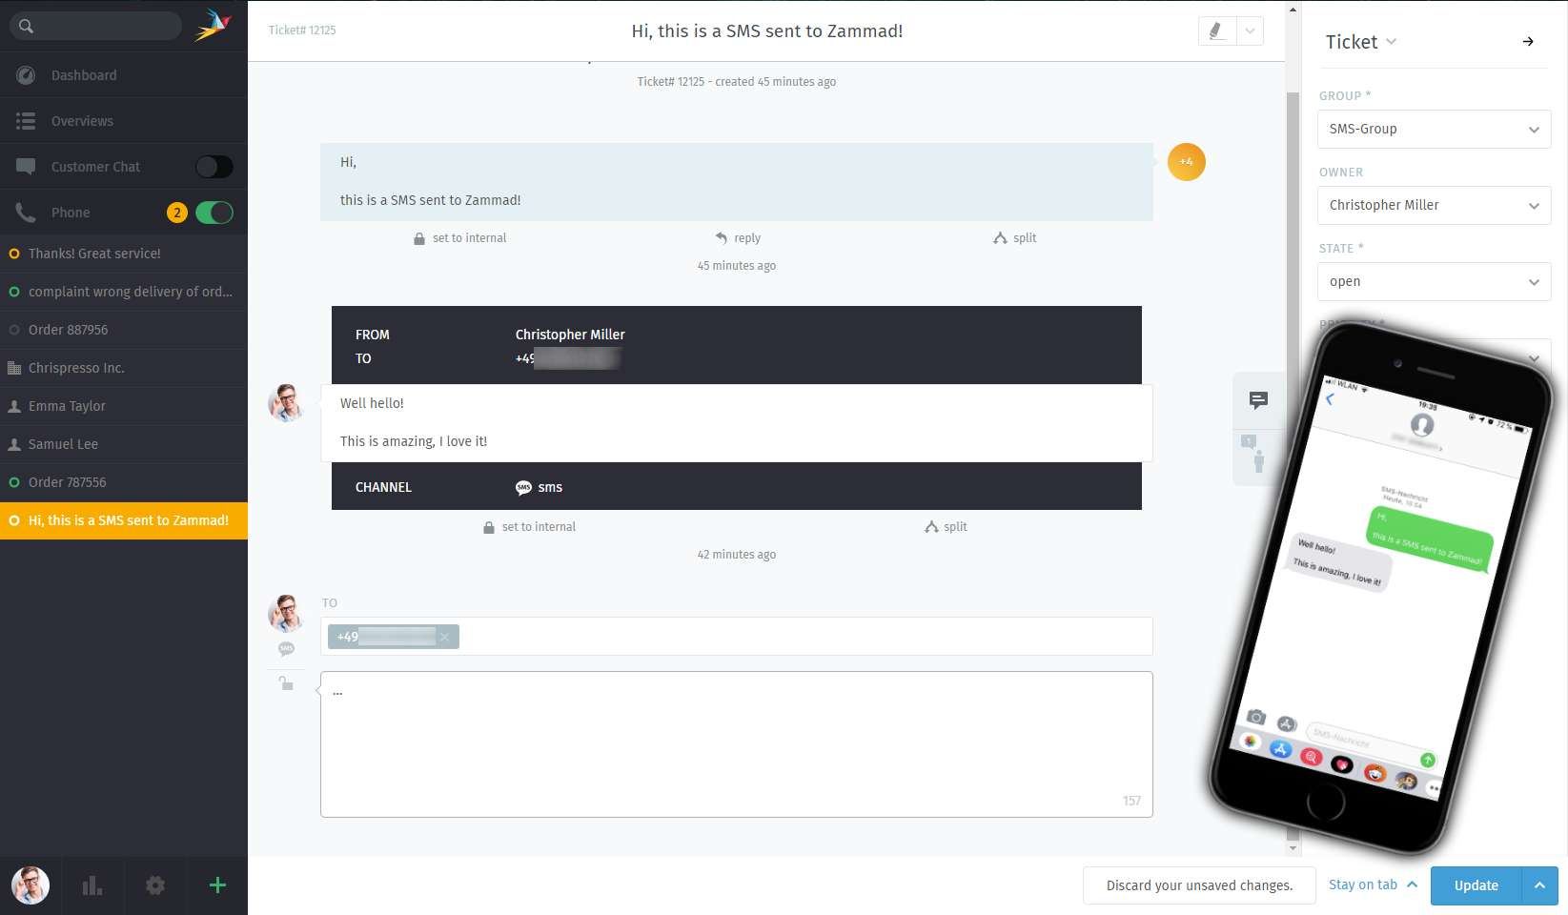Toggle the Customer Chat switch
This screenshot has width=1568, height=915.
[214, 167]
